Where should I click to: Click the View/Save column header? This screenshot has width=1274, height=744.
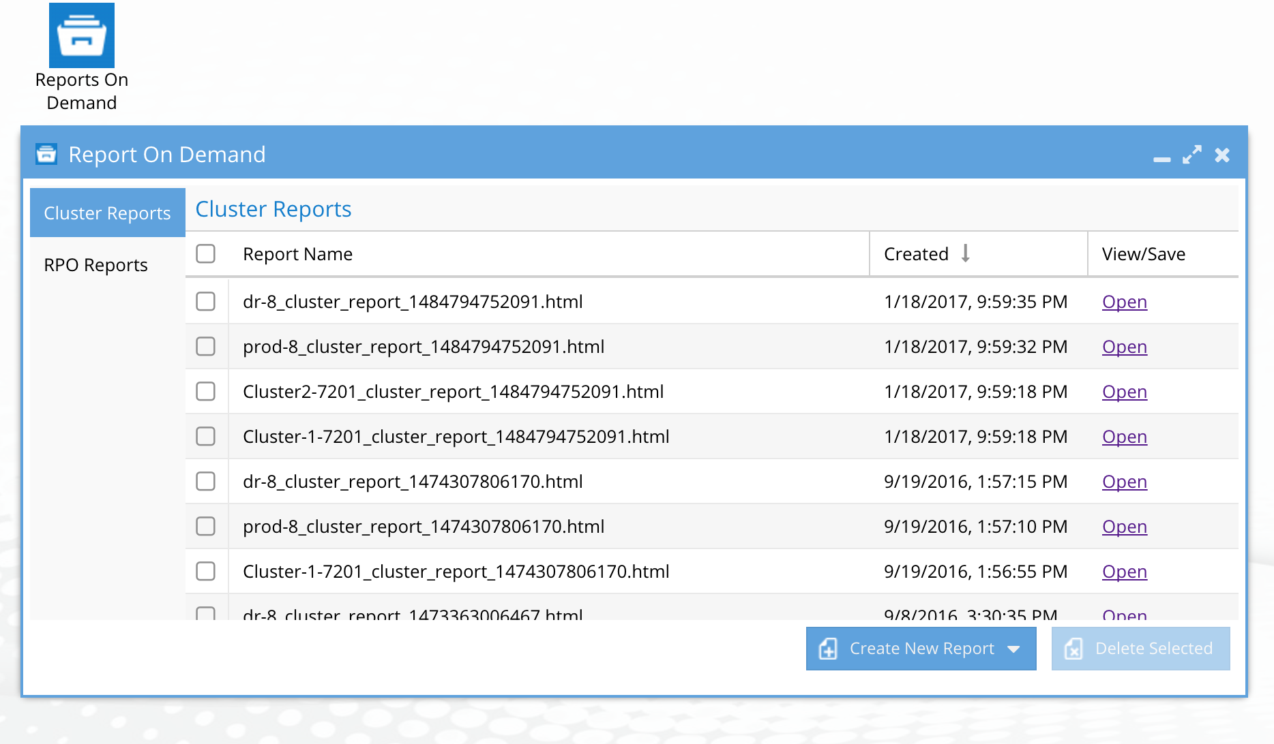coord(1144,254)
